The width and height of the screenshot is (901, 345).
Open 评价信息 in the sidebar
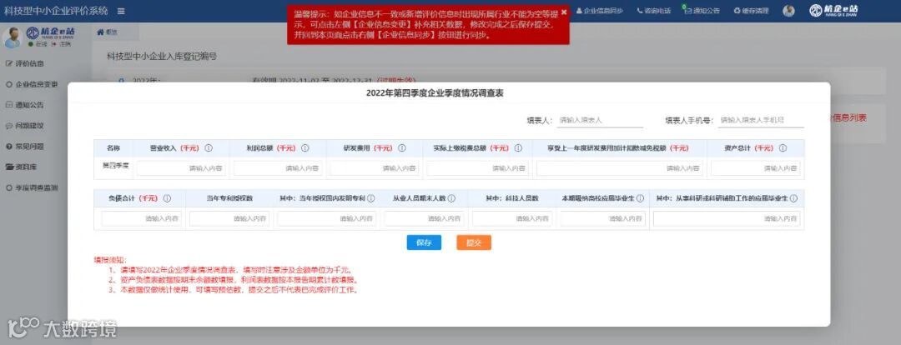point(25,63)
